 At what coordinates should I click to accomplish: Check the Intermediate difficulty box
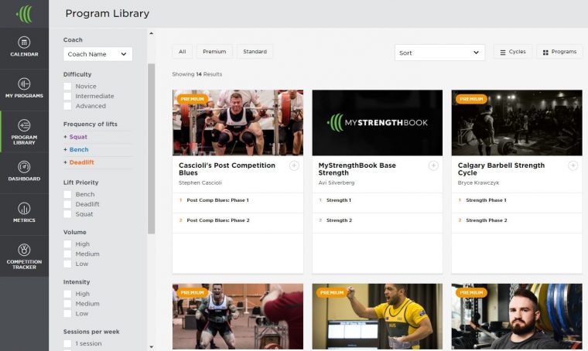click(x=67, y=97)
